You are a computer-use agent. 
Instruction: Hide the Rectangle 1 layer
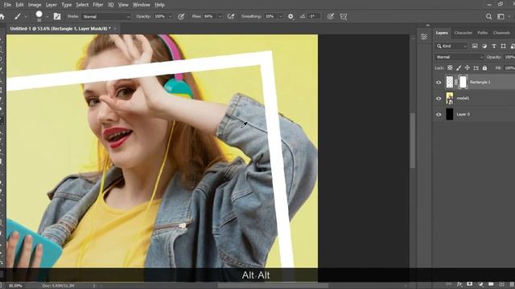pos(439,82)
